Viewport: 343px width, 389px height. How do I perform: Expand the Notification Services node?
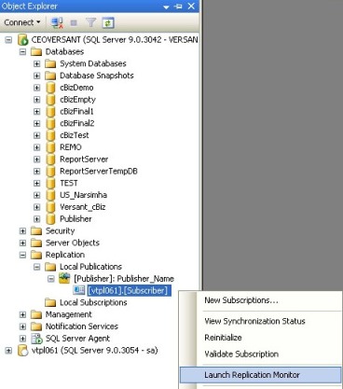click(x=22, y=326)
